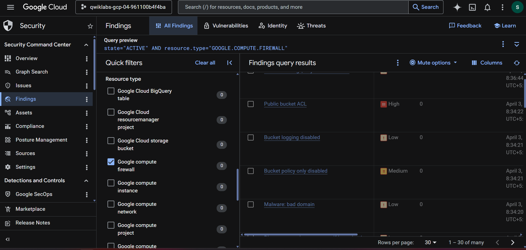Pin Security with the star icon
The image size is (526, 250).
90,26
